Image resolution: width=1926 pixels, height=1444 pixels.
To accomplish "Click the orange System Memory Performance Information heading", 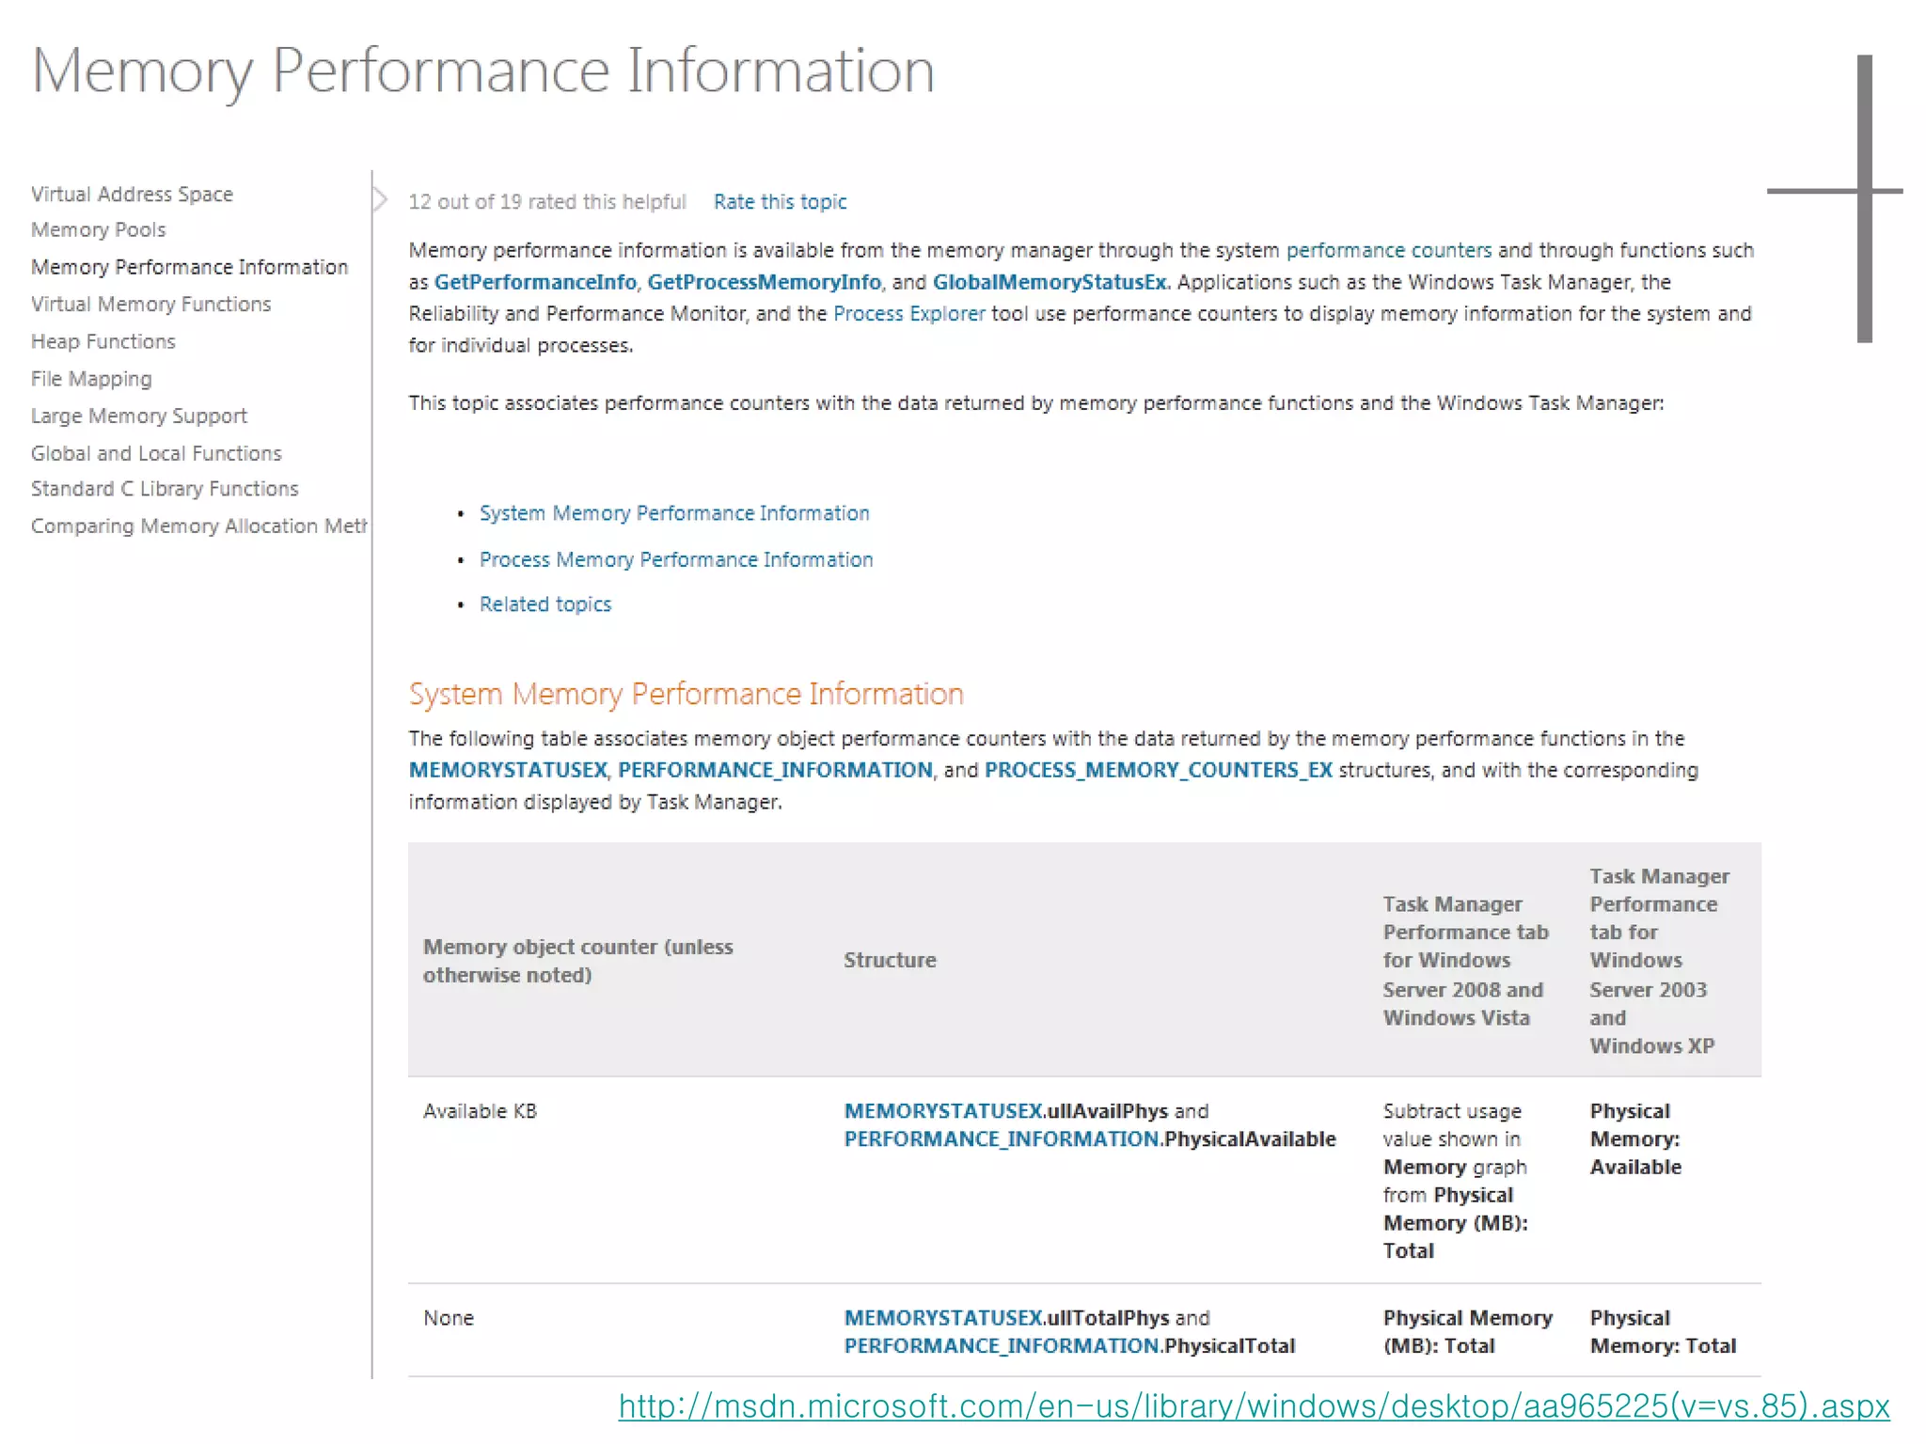I will pos(686,694).
